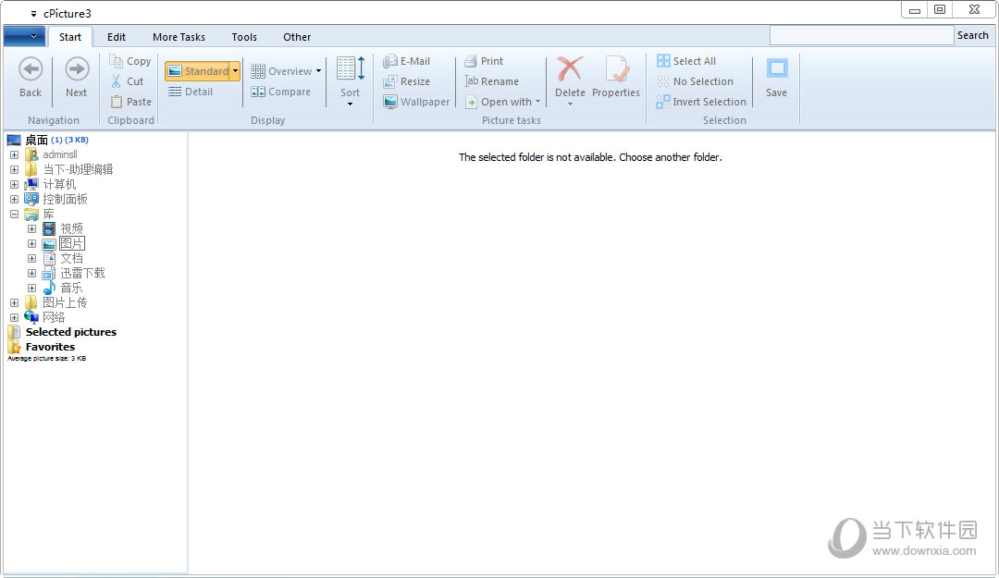Screen dimensions: 999x578
Task: Click the E-Mail picture task icon
Action: (x=391, y=61)
